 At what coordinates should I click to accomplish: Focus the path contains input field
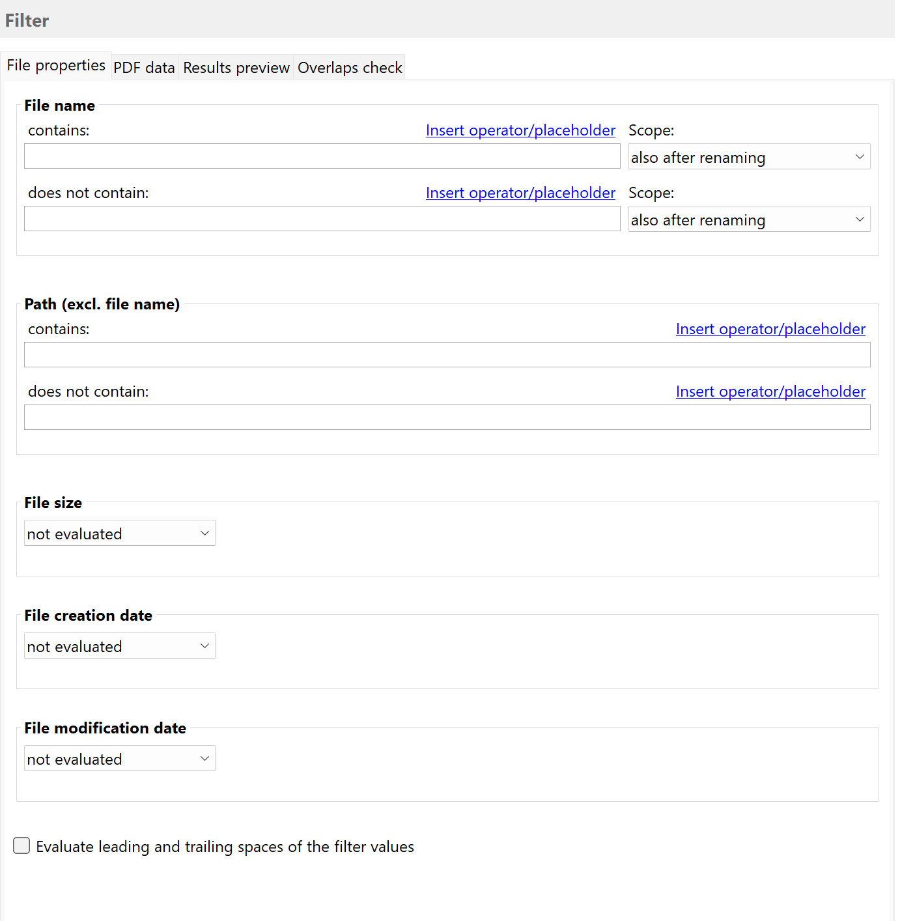point(447,354)
